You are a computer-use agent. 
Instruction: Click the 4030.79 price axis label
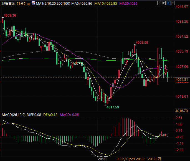[x=182, y=51]
